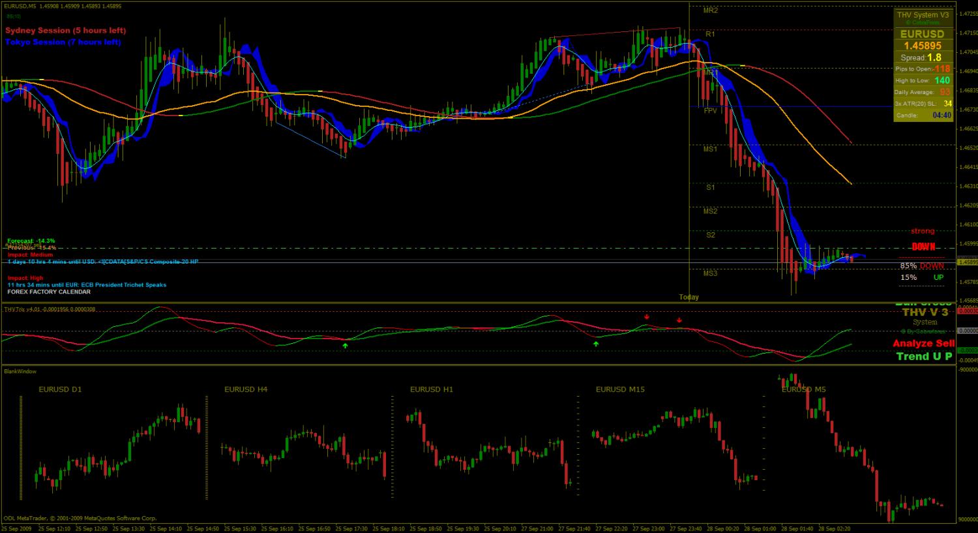Click the BlankWindow sub-window label
Screen dimensions: 978x533
20,371
